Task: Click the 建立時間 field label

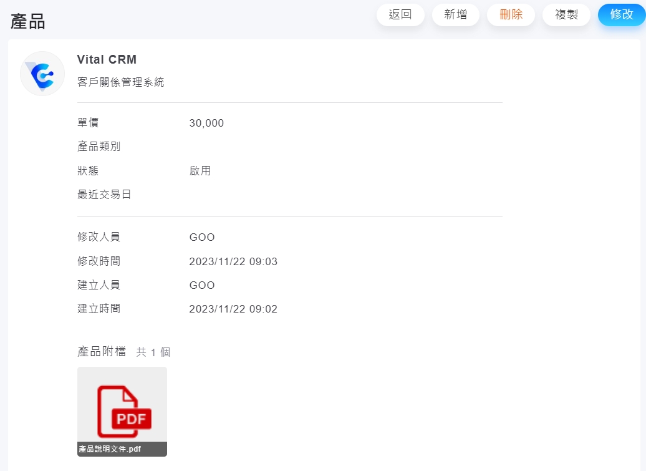Action: [99, 309]
